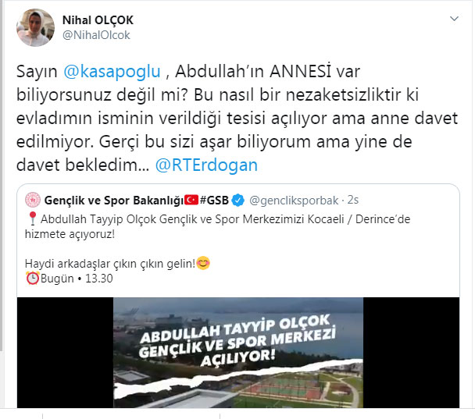Click the Gençlik ve Spor Bakanlığı account name
The width and height of the screenshot is (475, 419).
click(114, 201)
